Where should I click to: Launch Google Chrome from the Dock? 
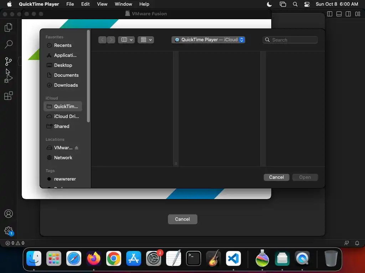(x=114, y=258)
